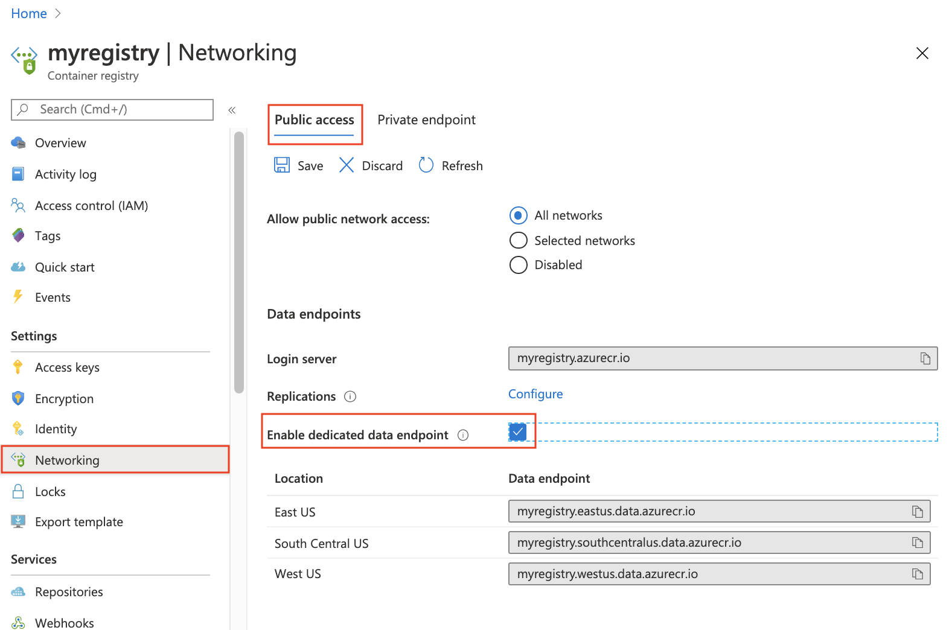949x630 pixels.
Task: Select the Disabled public access option
Action: click(x=519, y=265)
